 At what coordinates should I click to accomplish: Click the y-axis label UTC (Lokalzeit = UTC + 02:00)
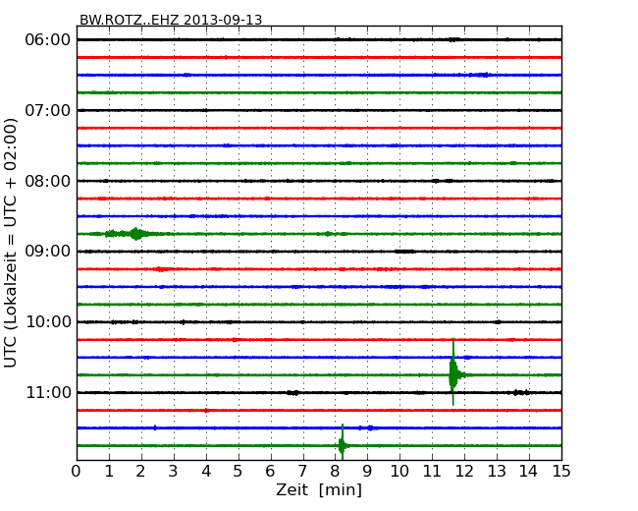click(x=10, y=243)
